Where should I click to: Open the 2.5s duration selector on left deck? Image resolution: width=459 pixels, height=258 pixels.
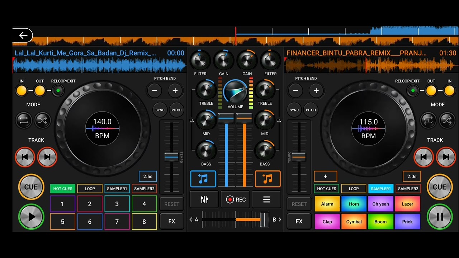148,176
